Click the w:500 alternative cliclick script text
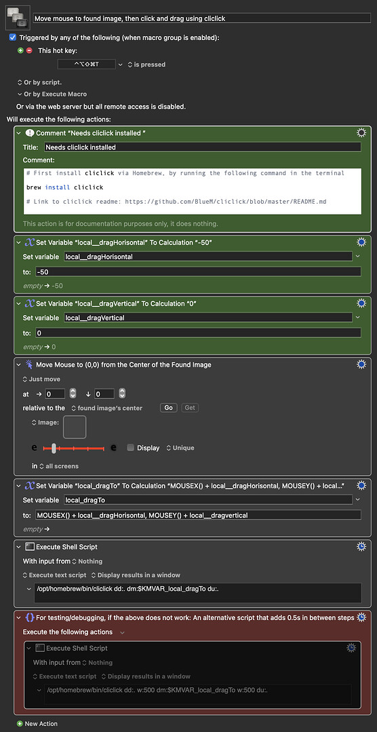 coord(159,690)
